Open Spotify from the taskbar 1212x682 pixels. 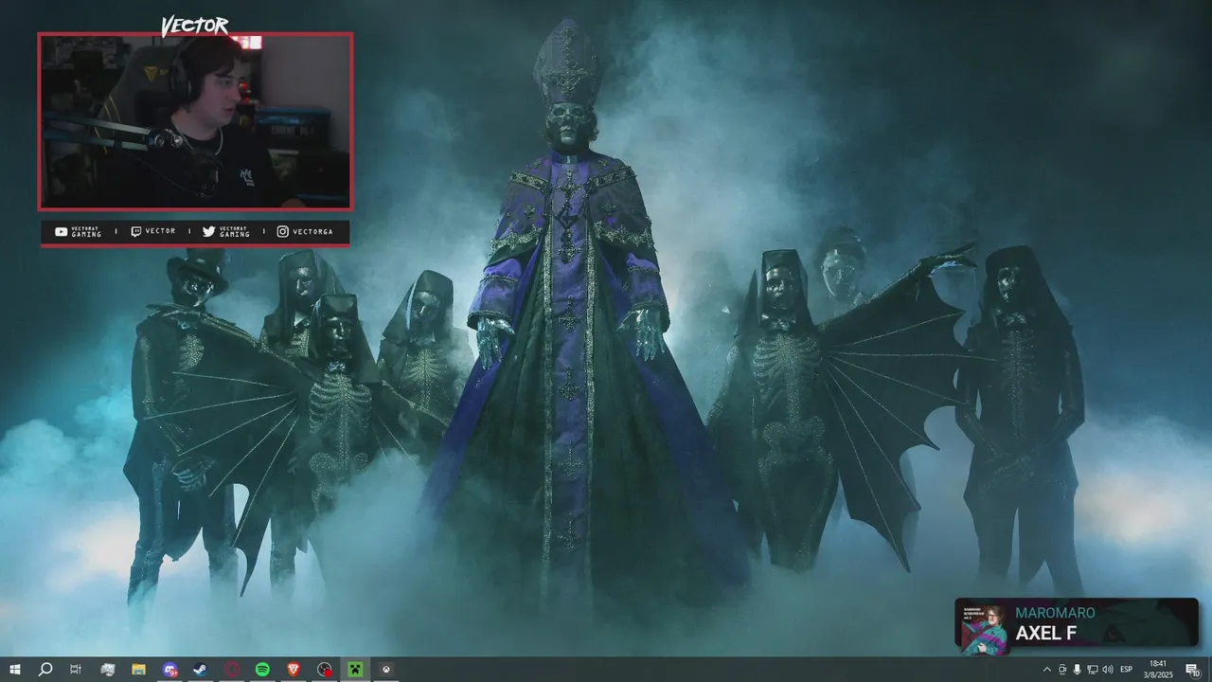click(262, 670)
